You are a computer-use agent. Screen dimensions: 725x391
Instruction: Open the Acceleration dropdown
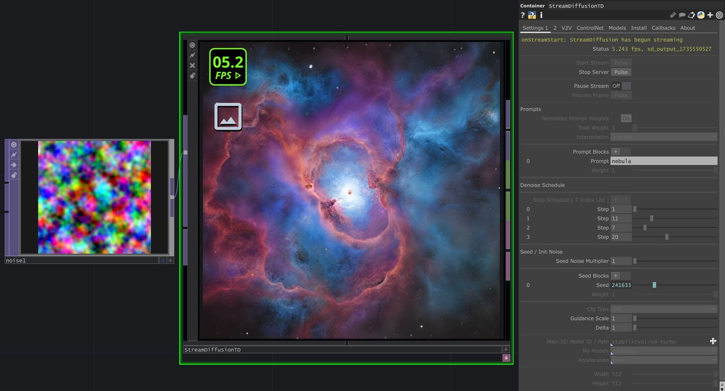tap(663, 360)
